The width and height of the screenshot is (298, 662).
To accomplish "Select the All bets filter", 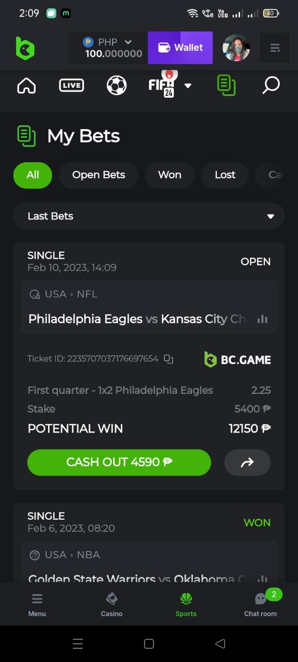I will click(x=33, y=175).
